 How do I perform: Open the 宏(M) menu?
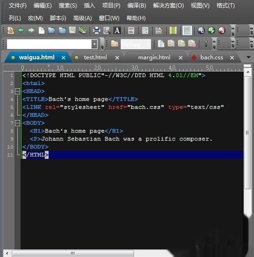35,18
